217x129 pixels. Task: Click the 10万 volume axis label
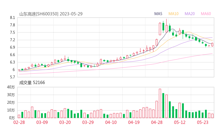11,110
